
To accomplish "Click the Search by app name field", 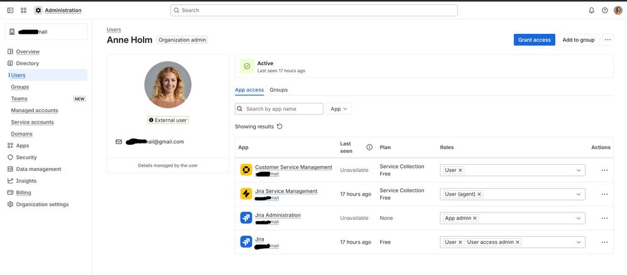I will 279,109.
